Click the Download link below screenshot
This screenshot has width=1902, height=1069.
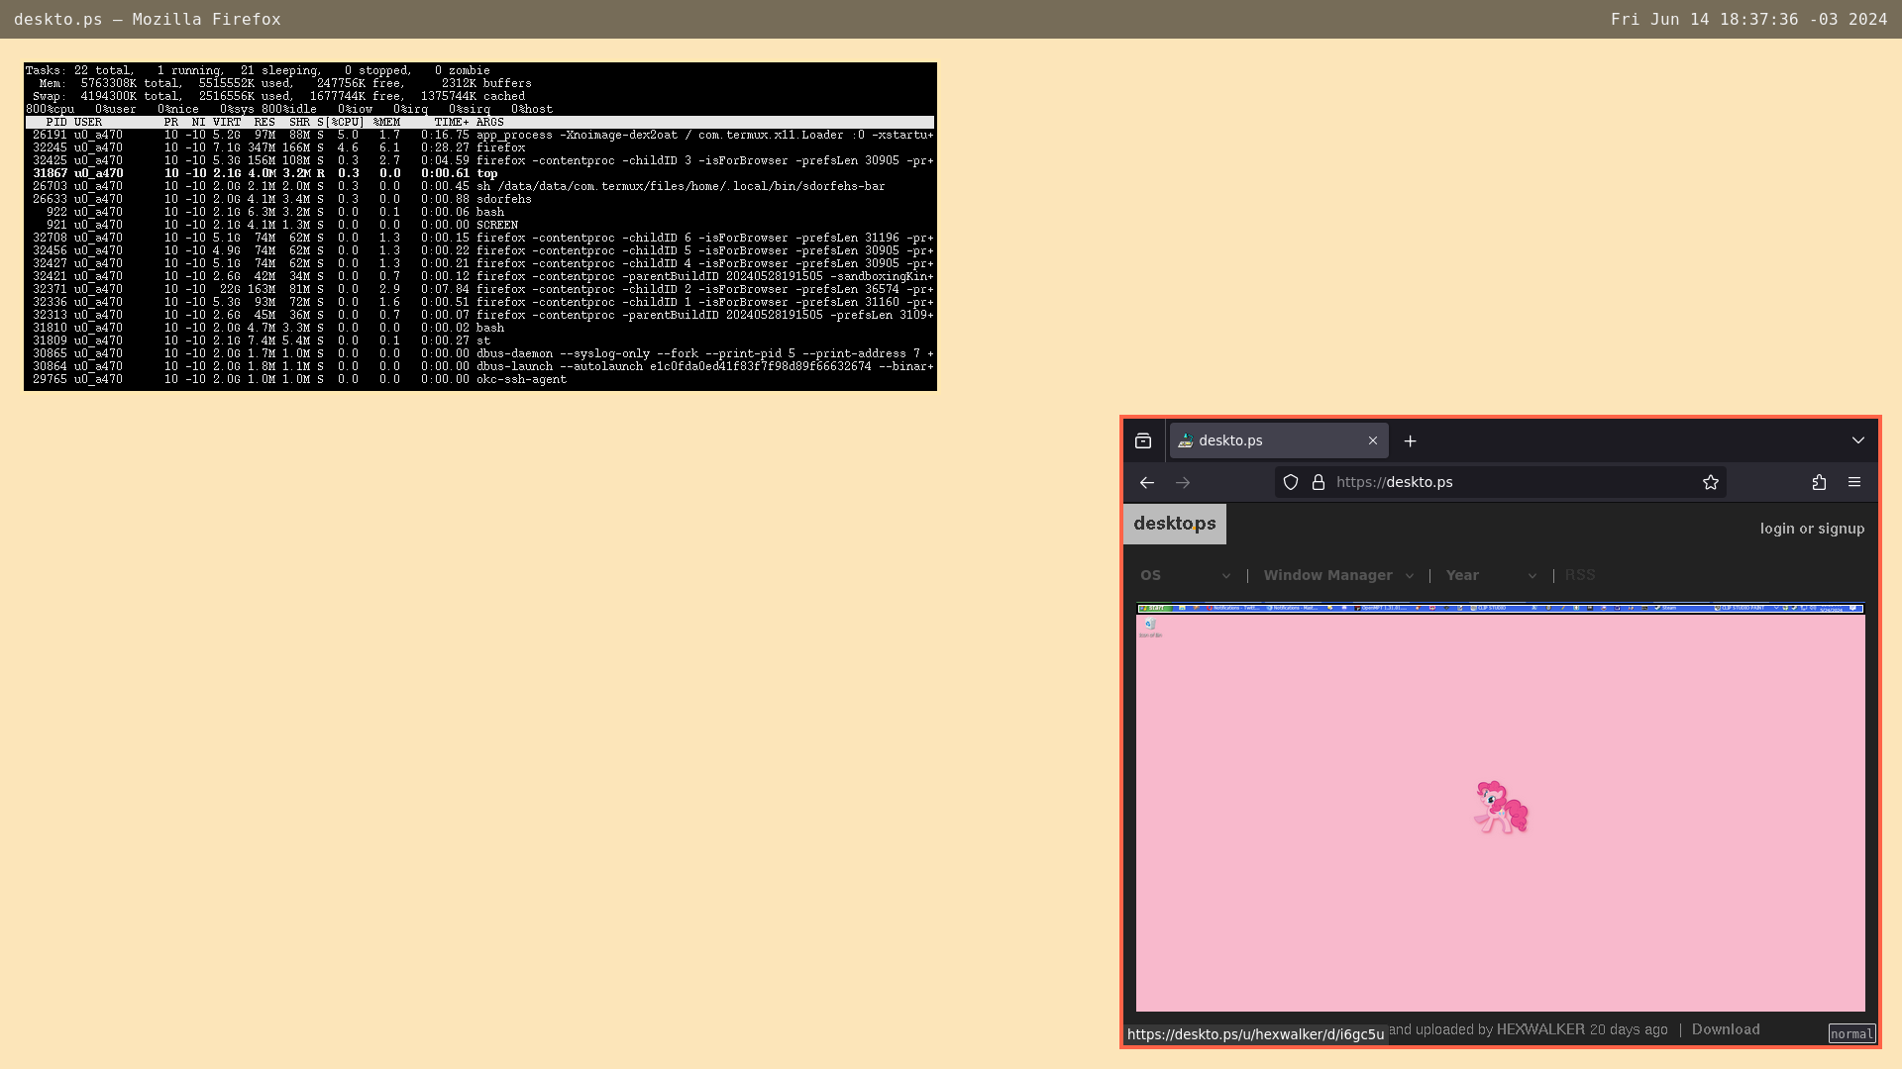pos(1726,1029)
